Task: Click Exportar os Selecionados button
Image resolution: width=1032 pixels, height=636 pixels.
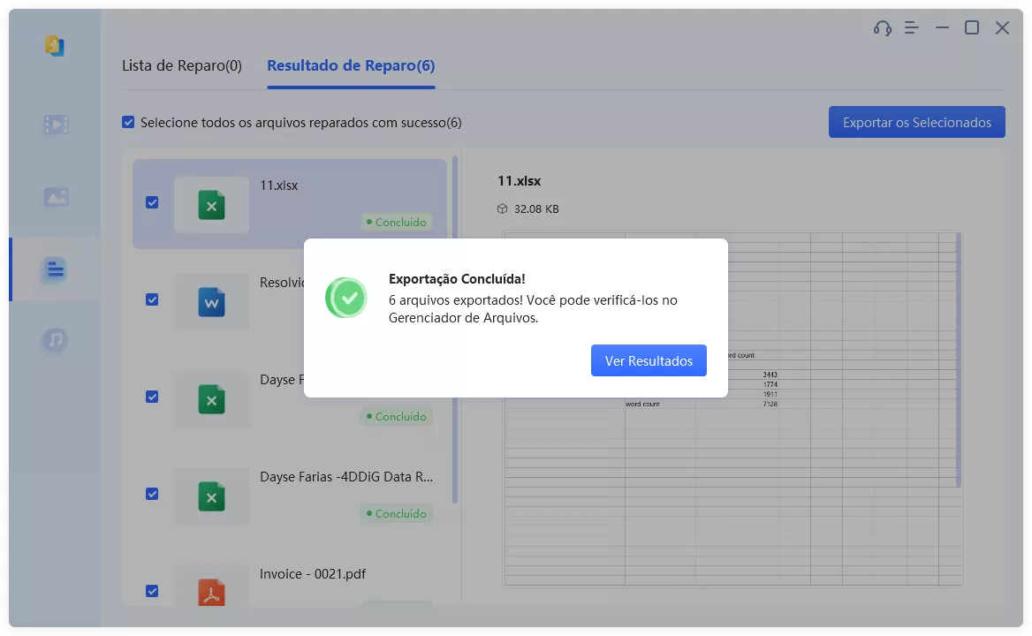Action: pyautogui.click(x=916, y=121)
